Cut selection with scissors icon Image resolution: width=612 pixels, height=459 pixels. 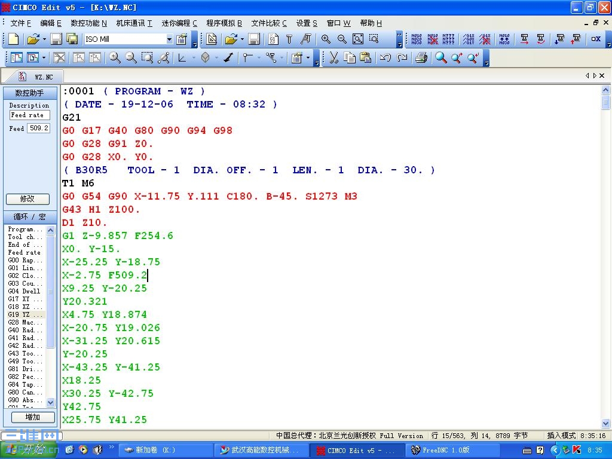333,58
